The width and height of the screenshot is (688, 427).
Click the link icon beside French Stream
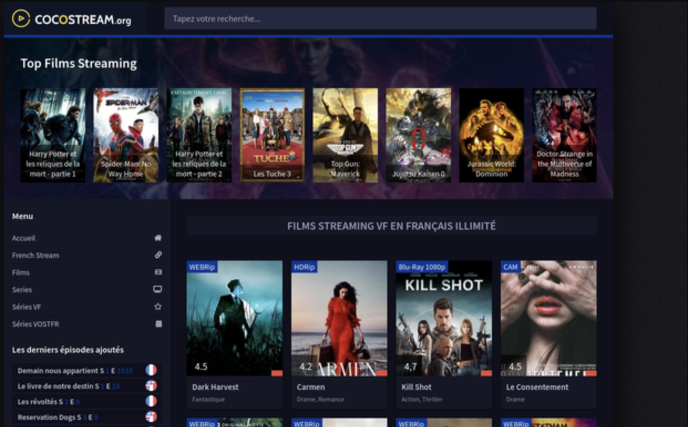[158, 255]
